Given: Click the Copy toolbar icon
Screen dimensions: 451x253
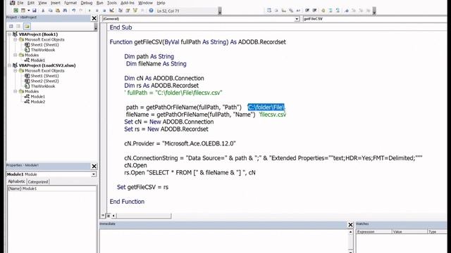Looking at the screenshot, I should coord(50,11).
